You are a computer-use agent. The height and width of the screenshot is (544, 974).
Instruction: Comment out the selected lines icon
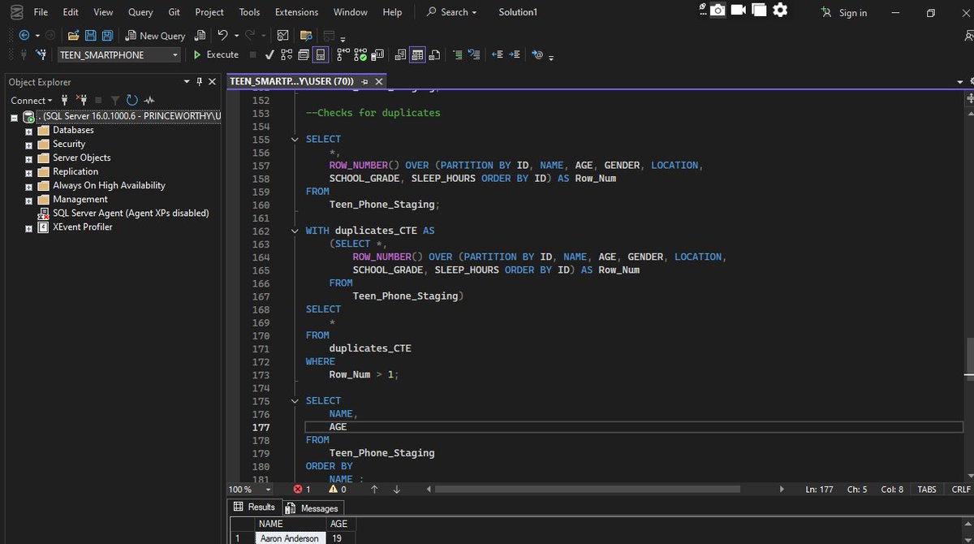coord(458,54)
